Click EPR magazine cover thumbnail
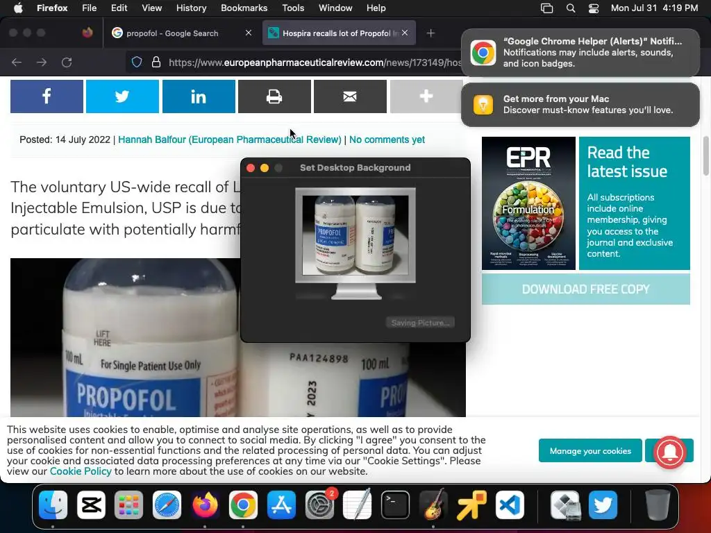The height and width of the screenshot is (533, 711). tap(528, 203)
